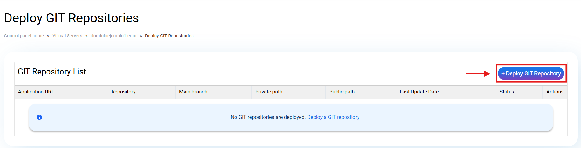Image resolution: width=581 pixels, height=148 pixels.
Task: Open the 'Deploy a GIT repository' link
Action: click(x=333, y=117)
